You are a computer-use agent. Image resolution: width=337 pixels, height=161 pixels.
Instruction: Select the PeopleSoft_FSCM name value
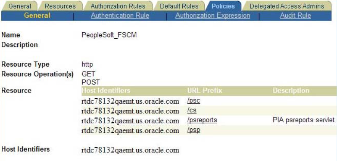tap(109, 35)
